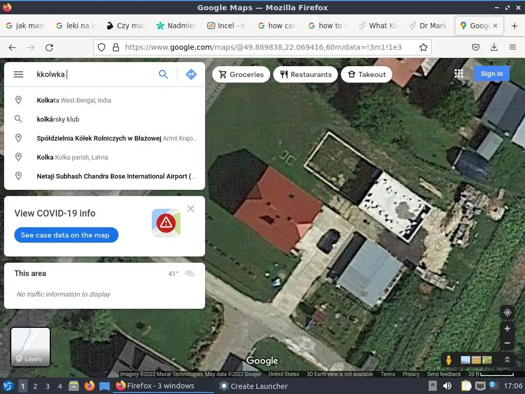525x394 pixels.
Task: Open the Google apps grid
Action: click(x=459, y=74)
